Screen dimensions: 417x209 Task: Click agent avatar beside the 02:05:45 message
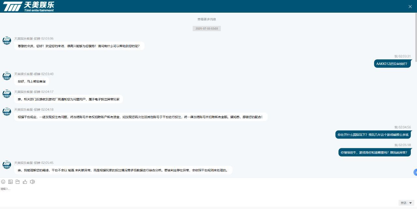(7, 165)
